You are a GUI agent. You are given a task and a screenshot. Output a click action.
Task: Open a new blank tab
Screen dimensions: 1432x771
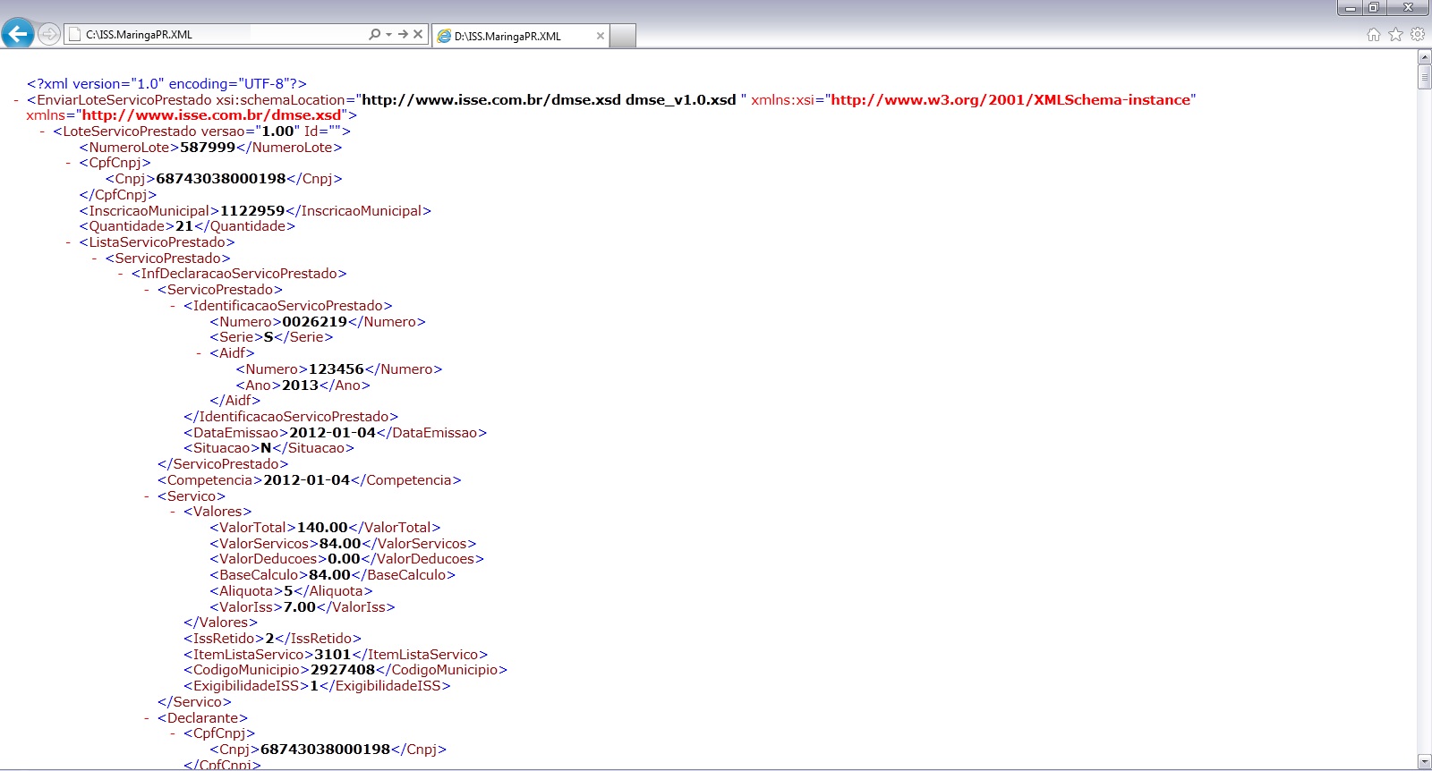coord(623,36)
